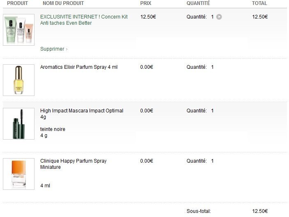Click the TOTAL column header
The height and width of the screenshot is (217, 289).
[259, 3]
